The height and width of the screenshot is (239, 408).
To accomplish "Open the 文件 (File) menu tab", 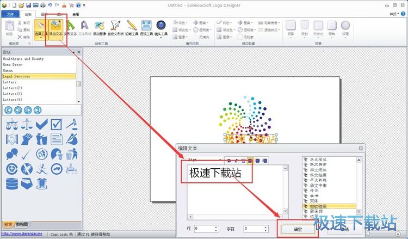I will coord(10,14).
